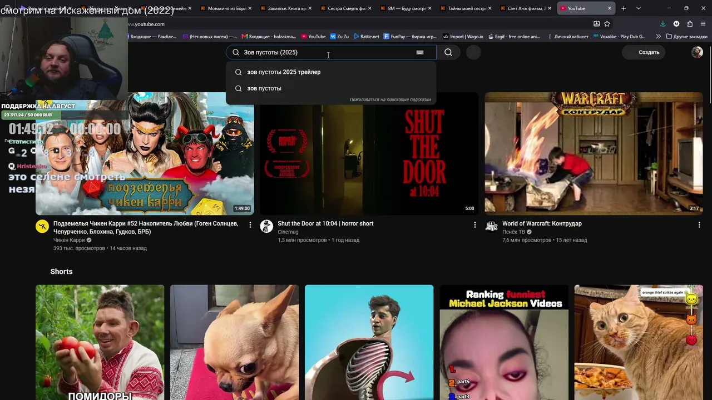Screen dimensions: 712x400
Task: Open the 'World of Warcraft: Контрудар' title
Action: coord(542,223)
